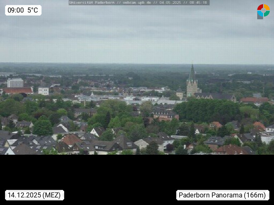The image size is (274, 205).
Task: Click the colorful circular logo icon
Action: pos(263,11)
